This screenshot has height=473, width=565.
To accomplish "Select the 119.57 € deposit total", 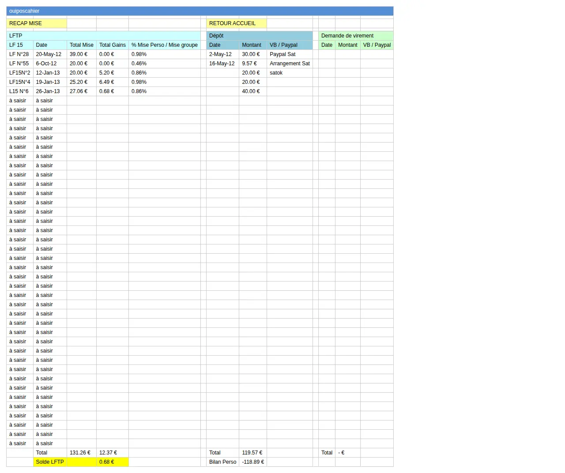I will point(253,453).
